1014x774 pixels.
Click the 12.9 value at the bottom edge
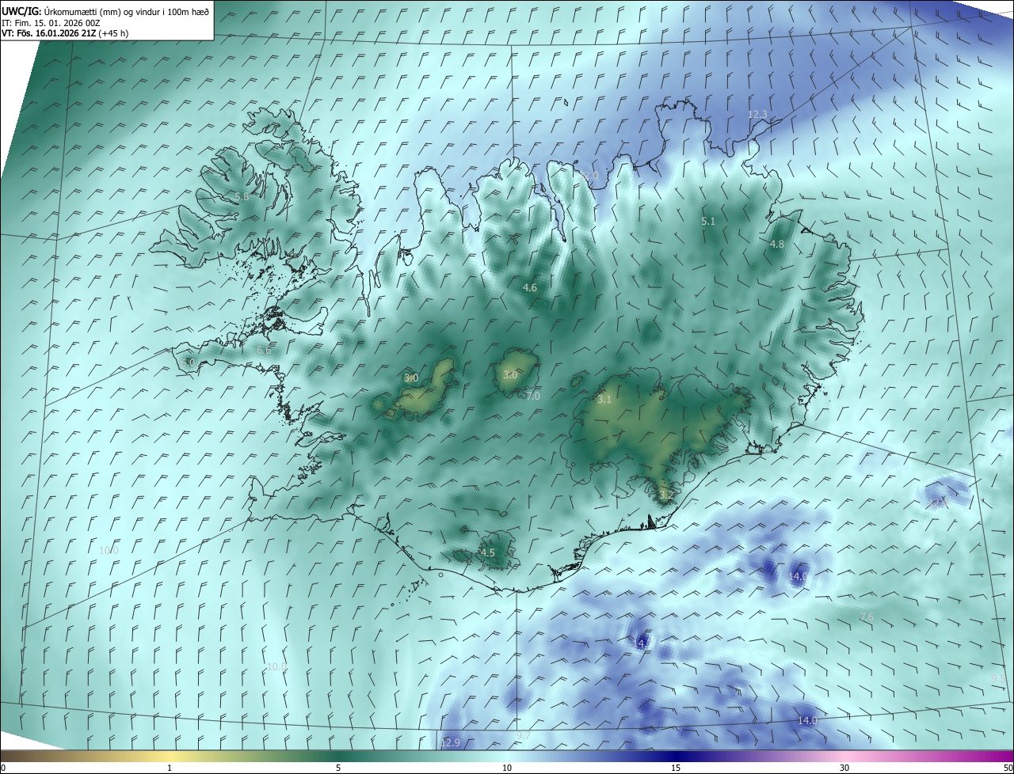click(x=450, y=742)
